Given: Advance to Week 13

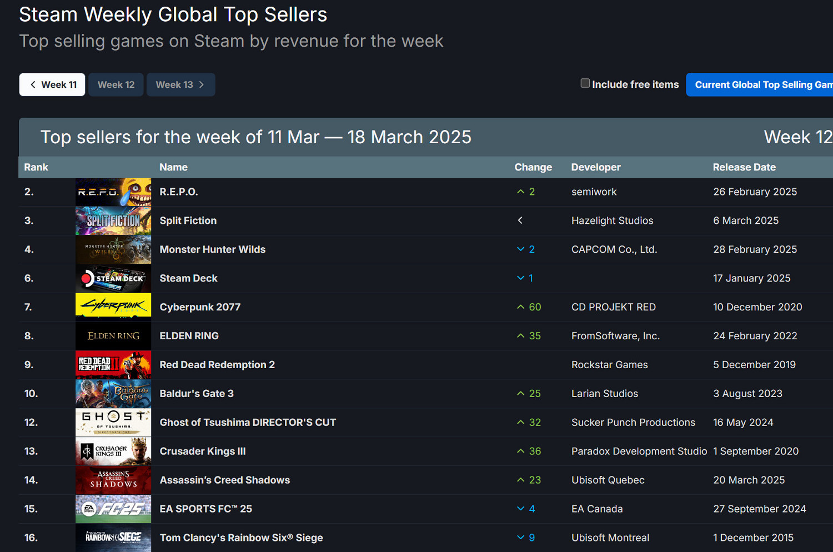Looking at the screenshot, I should coord(180,85).
